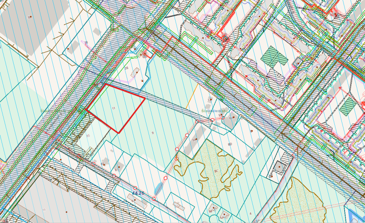Screen dimensions: 365x223
Task: Click building label 9A
Action: pyautogui.click(x=194, y=140)
